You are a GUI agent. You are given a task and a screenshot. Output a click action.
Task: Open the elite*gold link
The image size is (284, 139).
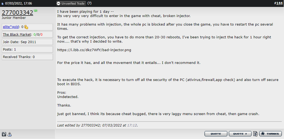coord(11,27)
